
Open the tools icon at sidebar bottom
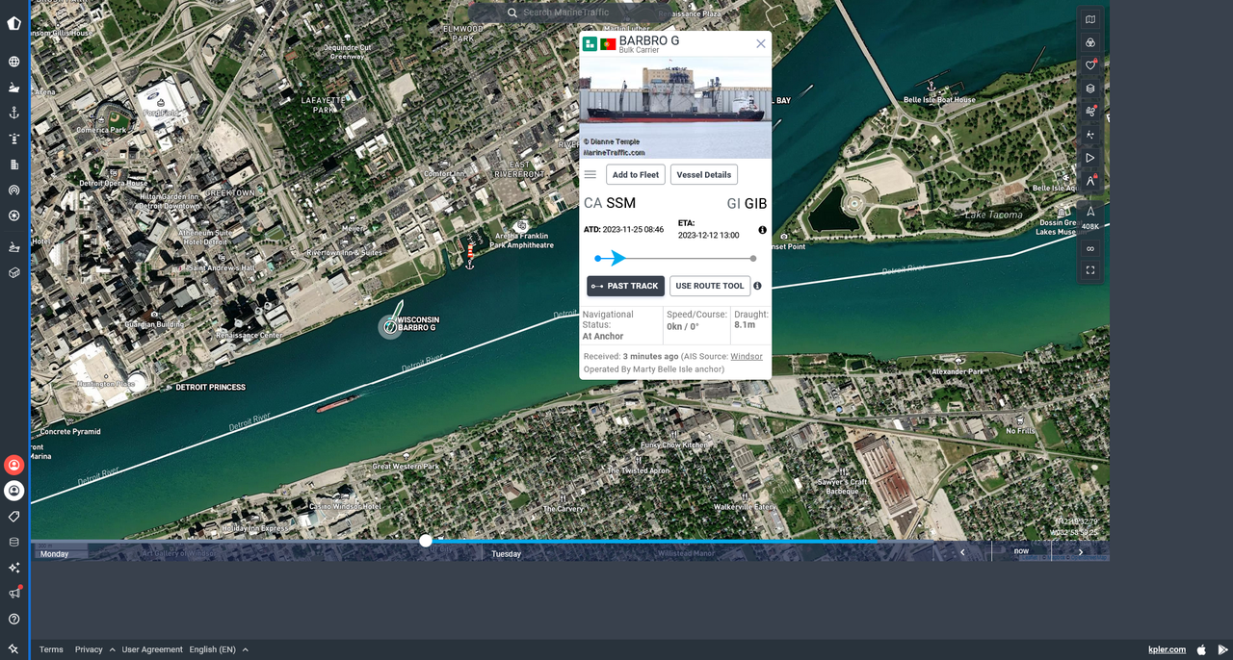pyautogui.click(x=14, y=649)
